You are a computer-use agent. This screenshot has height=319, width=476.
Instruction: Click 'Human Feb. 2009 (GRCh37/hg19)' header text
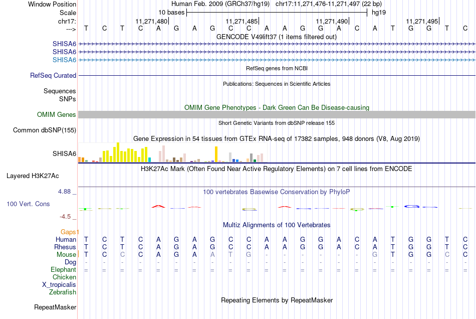point(220,4)
